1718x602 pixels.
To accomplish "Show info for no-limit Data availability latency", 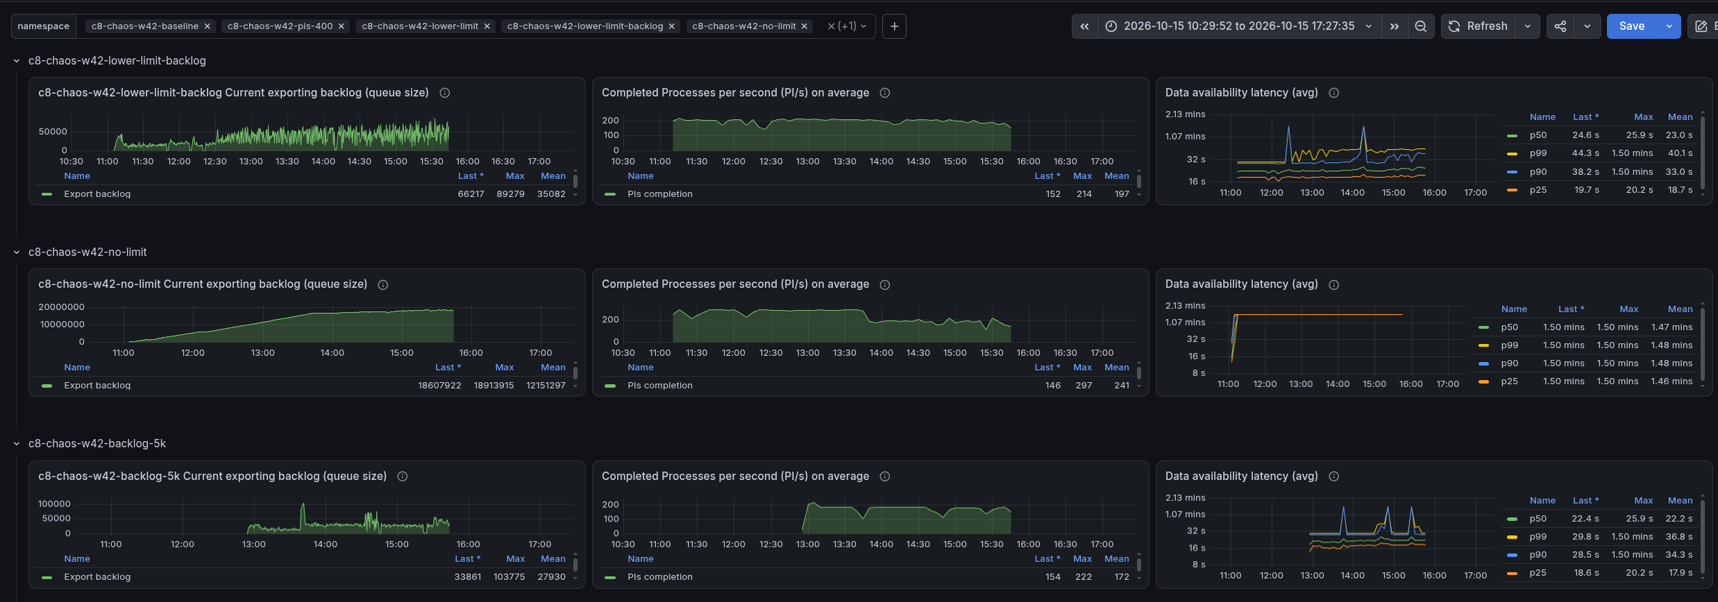I will coord(1334,285).
